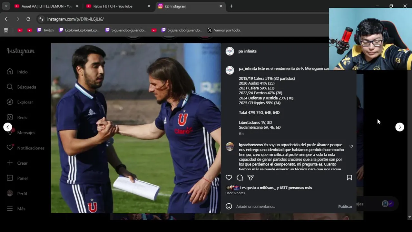Close the Retro FUT CH tab
This screenshot has width=412, height=232.
click(x=149, y=6)
